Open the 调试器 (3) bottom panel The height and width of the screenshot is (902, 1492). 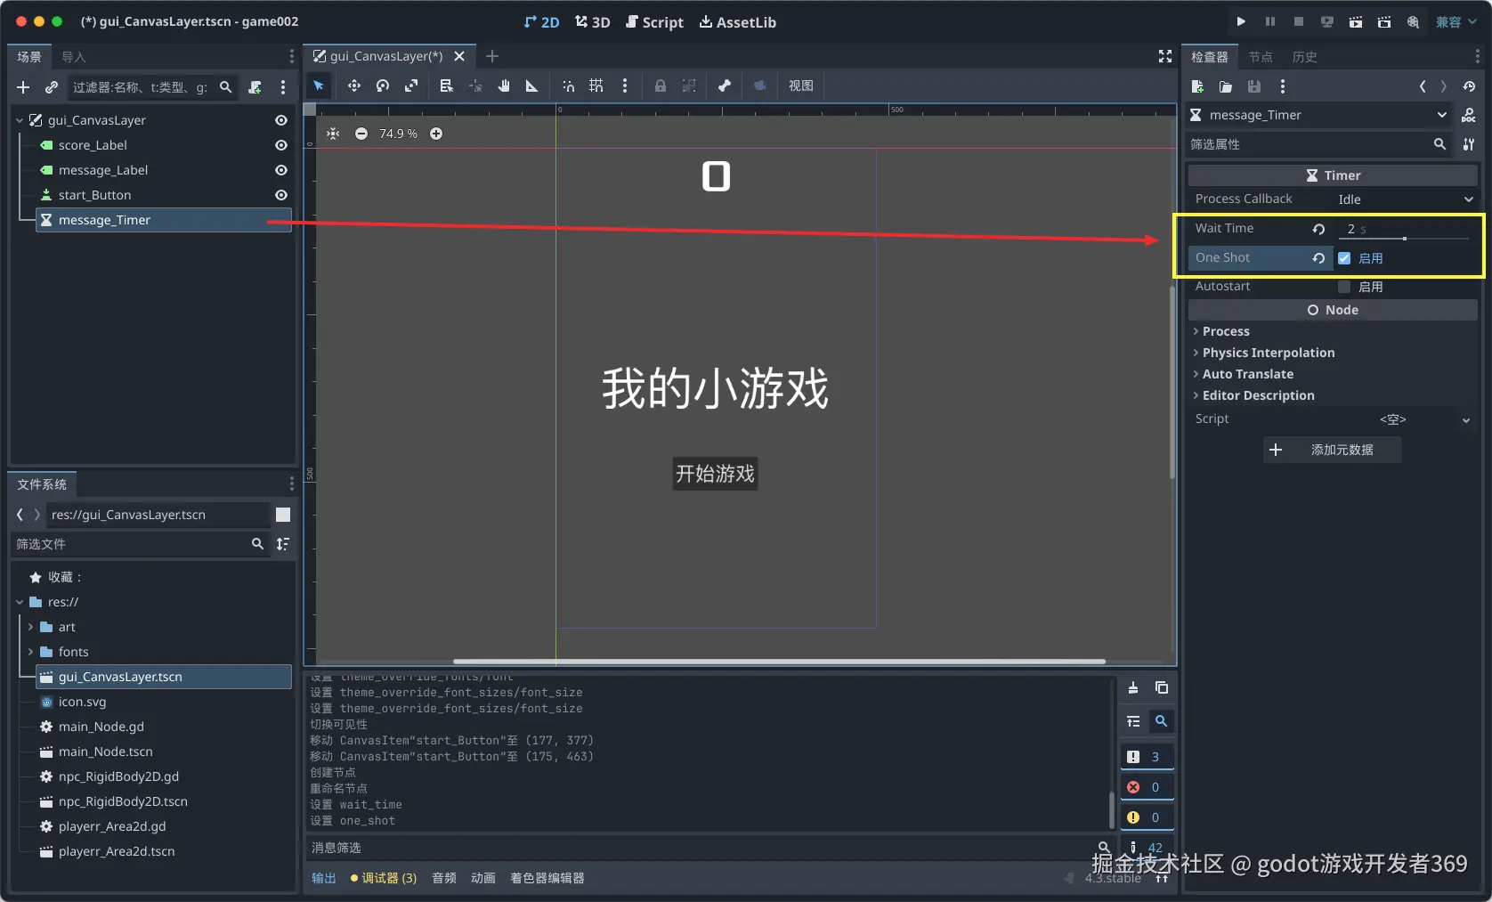384,878
